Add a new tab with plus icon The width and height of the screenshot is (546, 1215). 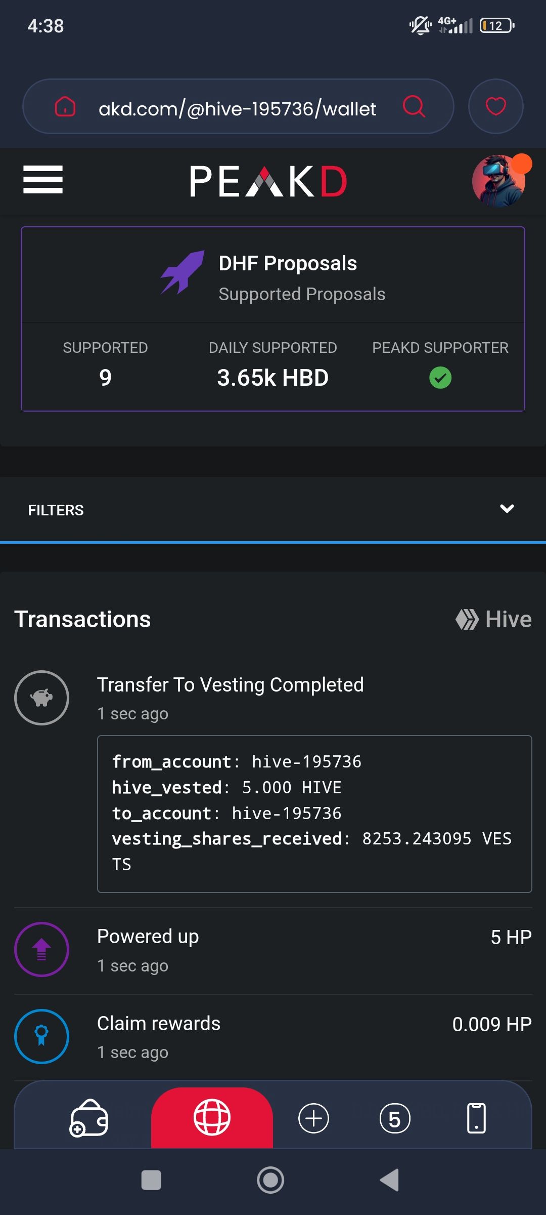click(313, 1118)
